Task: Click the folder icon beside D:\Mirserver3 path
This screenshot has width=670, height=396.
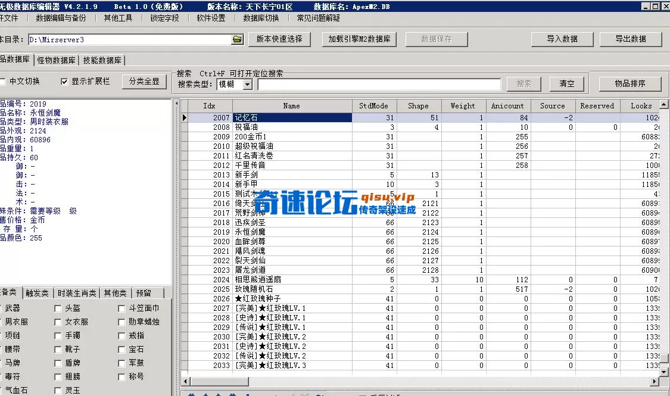Action: point(237,39)
